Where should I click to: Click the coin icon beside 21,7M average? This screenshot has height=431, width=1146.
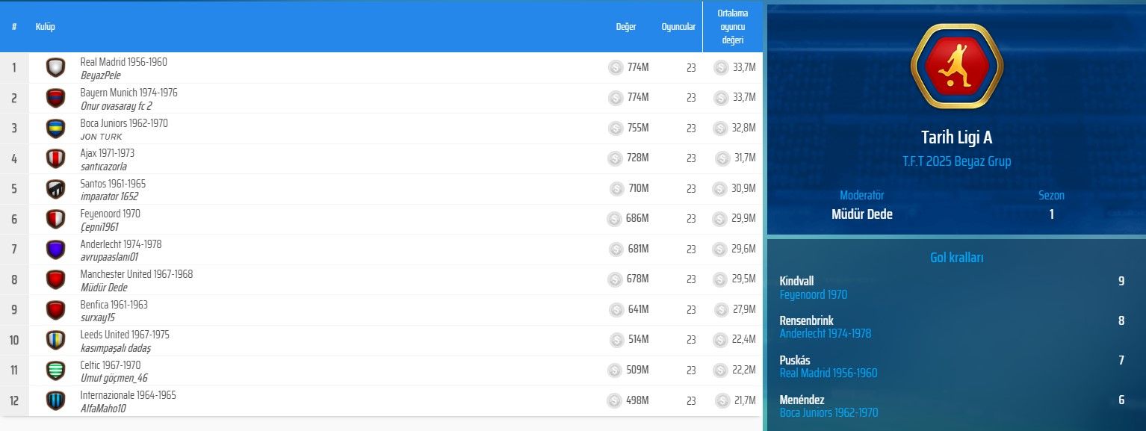click(722, 400)
